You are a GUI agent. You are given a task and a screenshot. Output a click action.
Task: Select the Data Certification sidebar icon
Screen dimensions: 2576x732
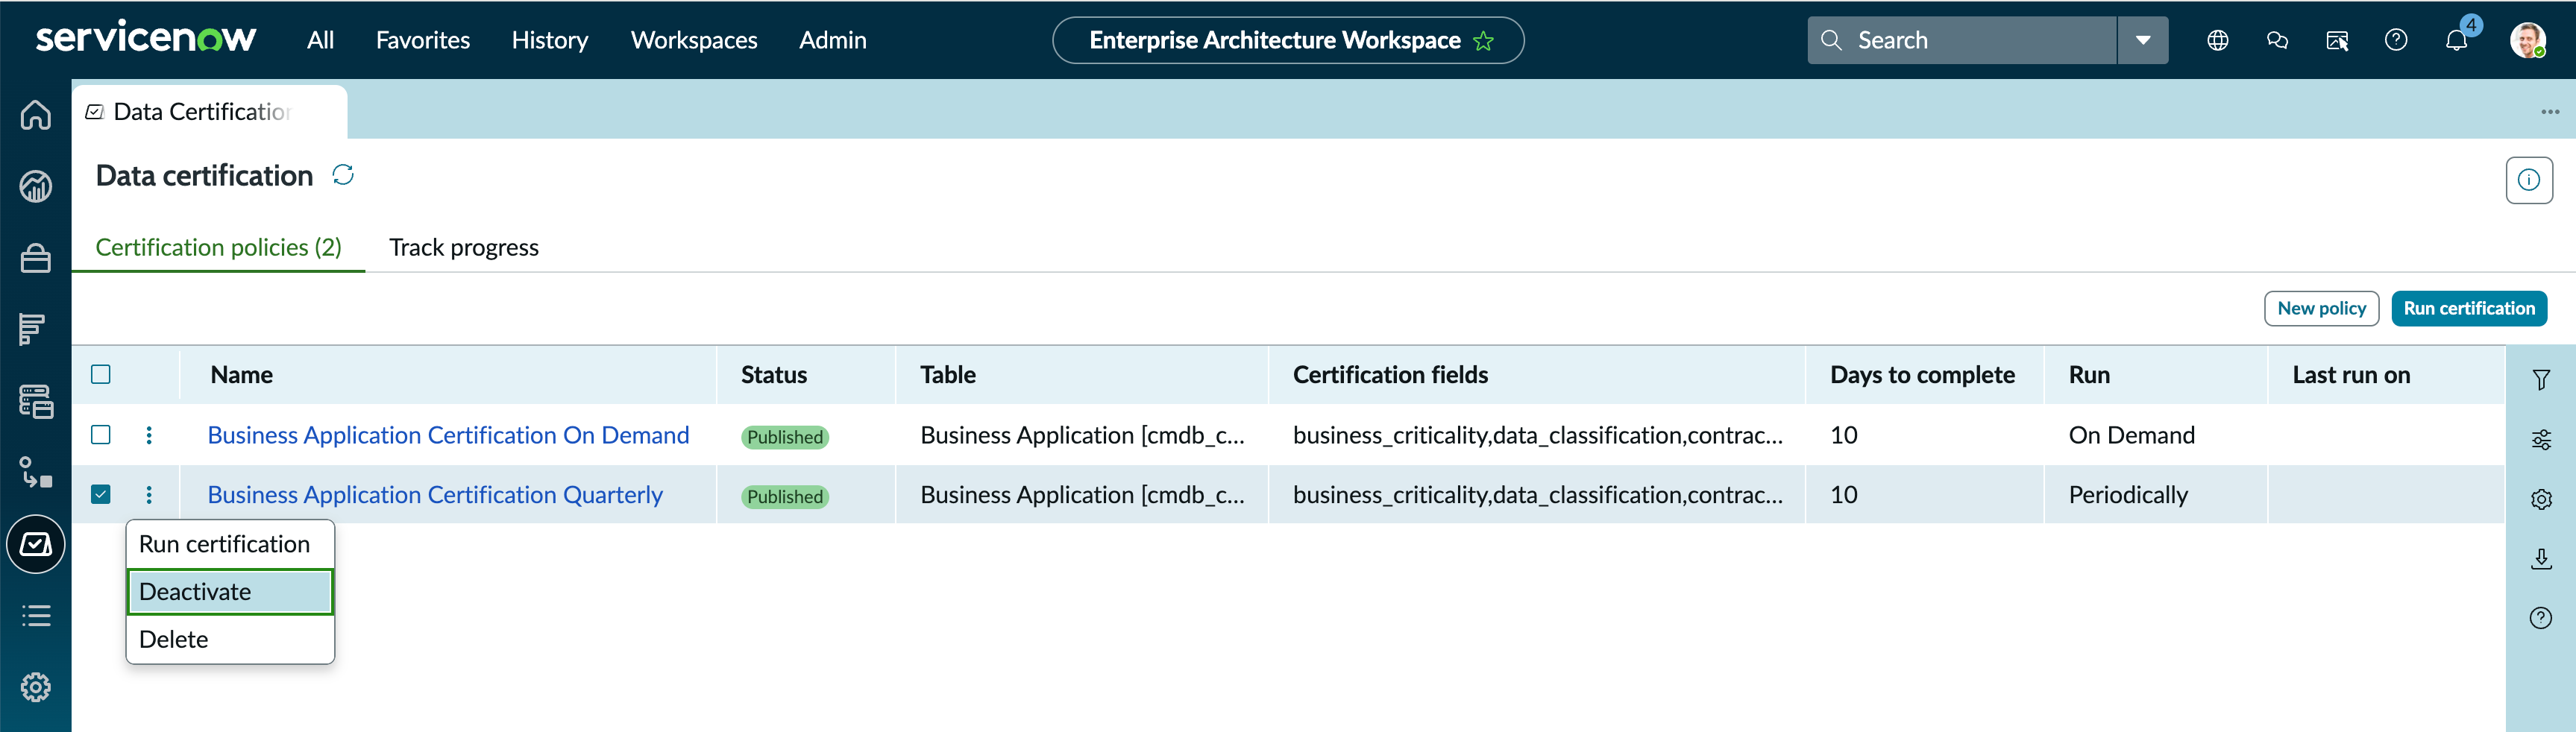coord(36,544)
